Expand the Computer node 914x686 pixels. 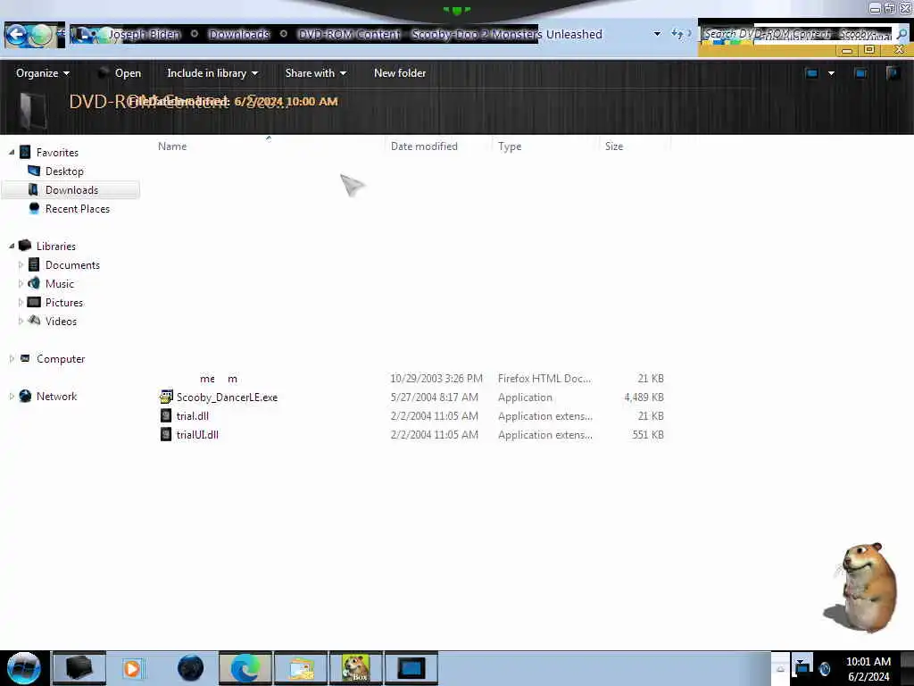click(x=12, y=359)
